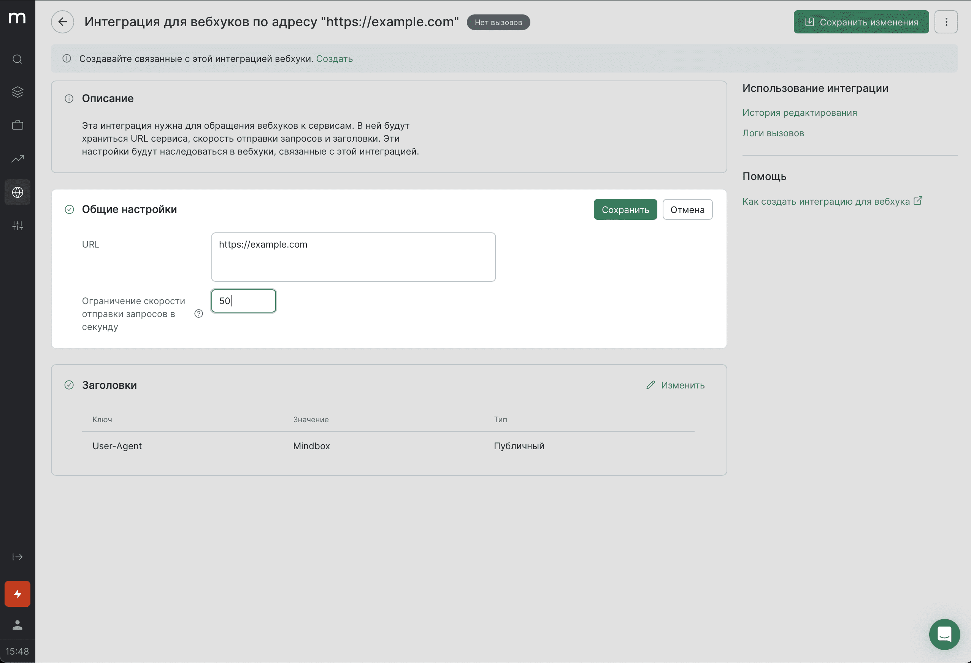Select the globe integrations sidebar icon
This screenshot has height=663, width=971.
(x=17, y=192)
